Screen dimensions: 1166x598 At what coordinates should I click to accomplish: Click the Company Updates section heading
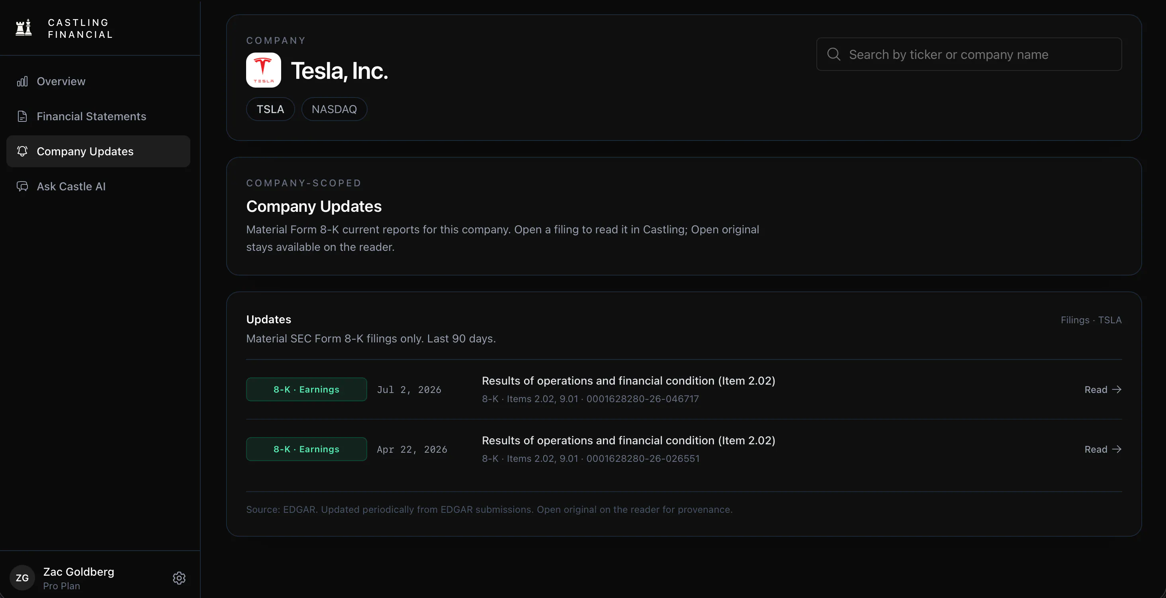point(314,206)
